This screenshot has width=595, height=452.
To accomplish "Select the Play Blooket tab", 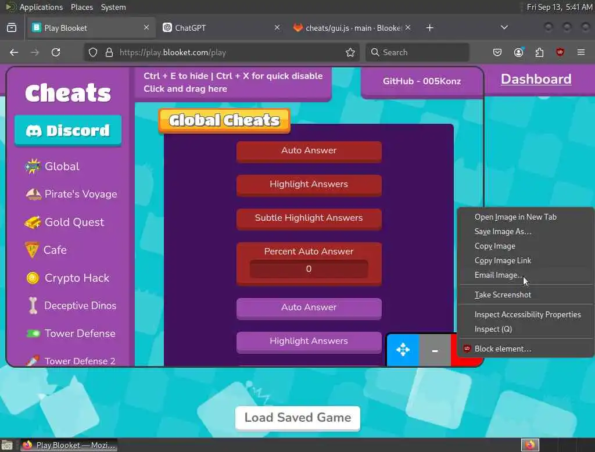I will 91,28.
